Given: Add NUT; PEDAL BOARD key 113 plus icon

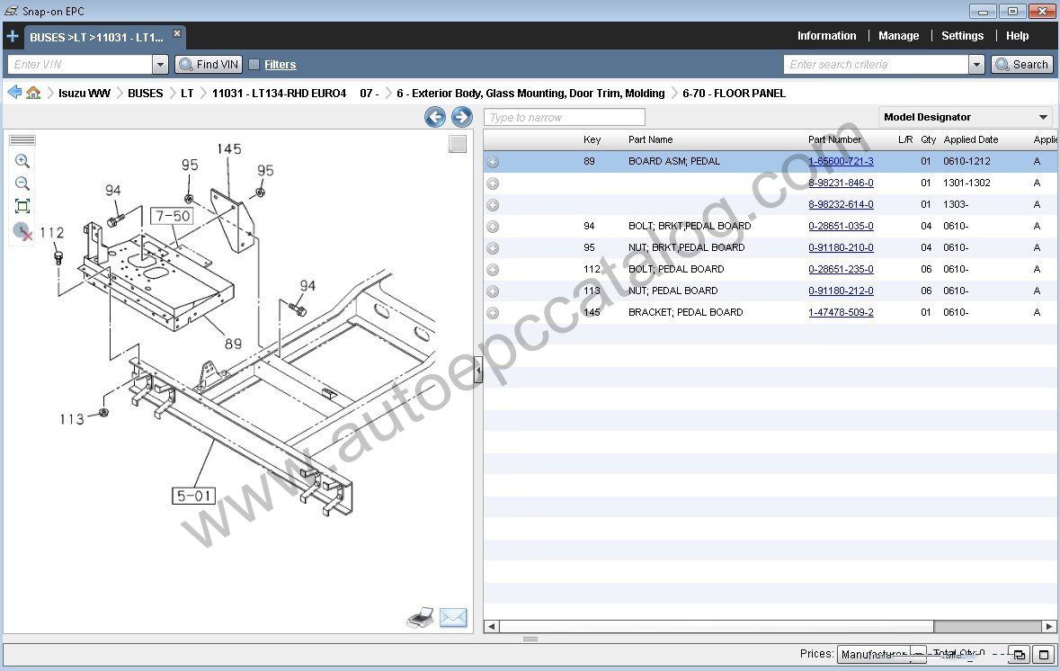Looking at the screenshot, I should [493, 291].
